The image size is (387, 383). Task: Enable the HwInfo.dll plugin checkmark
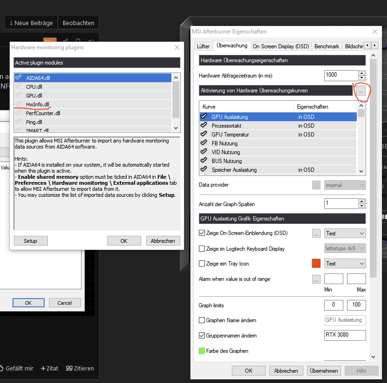pos(19,104)
